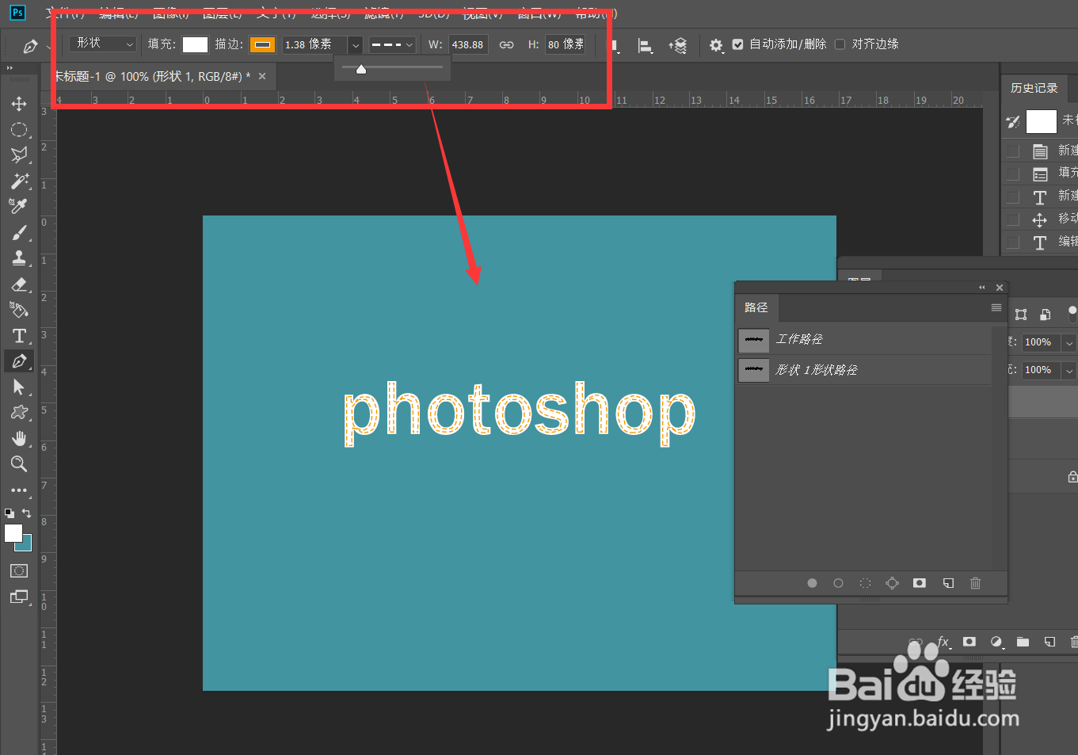This screenshot has height=755, width=1078.
Task: Select the Custom Shape tool
Action: pyautogui.click(x=19, y=412)
